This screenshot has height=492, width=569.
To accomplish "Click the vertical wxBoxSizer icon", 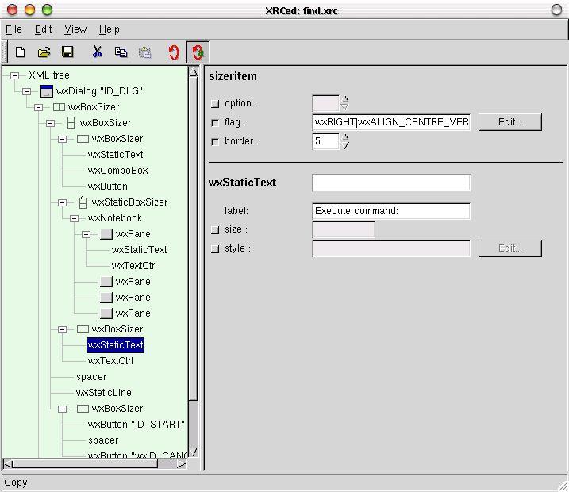I will tap(71, 123).
